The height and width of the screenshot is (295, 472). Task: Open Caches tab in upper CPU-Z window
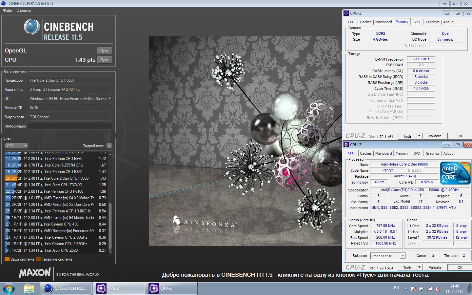tap(366, 22)
